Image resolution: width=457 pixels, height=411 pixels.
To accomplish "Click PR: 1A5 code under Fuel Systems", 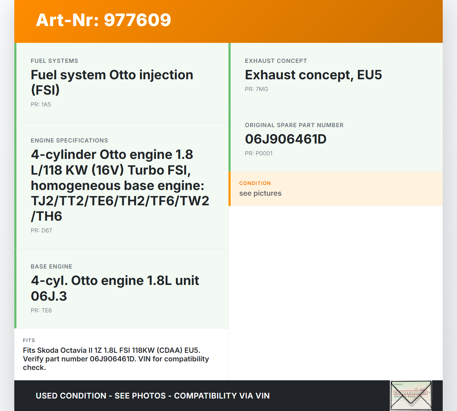I will pyautogui.click(x=41, y=105).
